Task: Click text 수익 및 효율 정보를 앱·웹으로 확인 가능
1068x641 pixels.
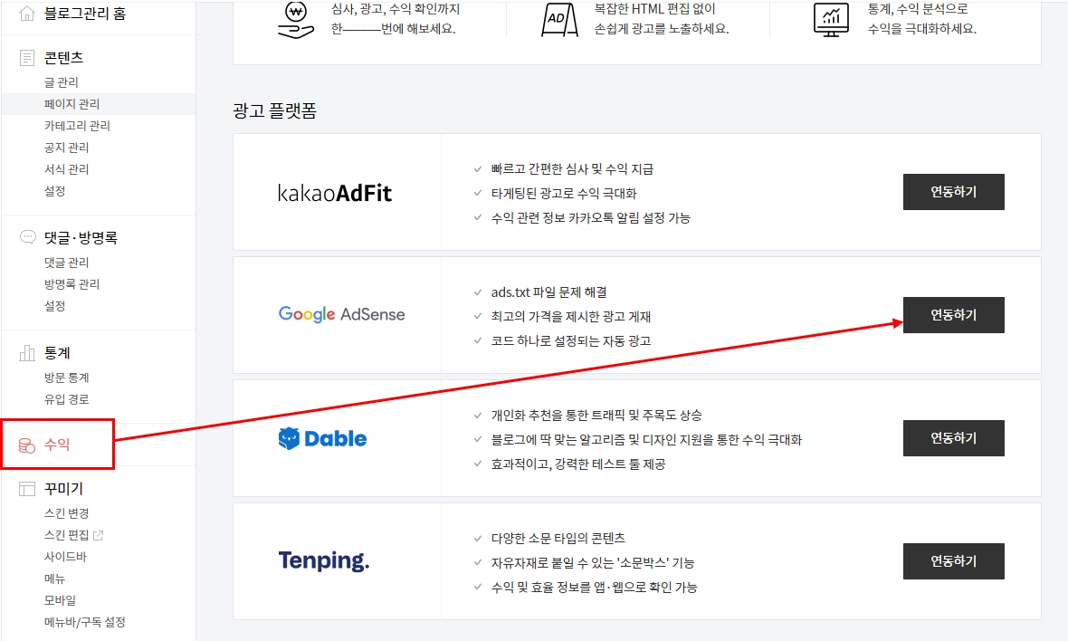Action: pos(594,588)
